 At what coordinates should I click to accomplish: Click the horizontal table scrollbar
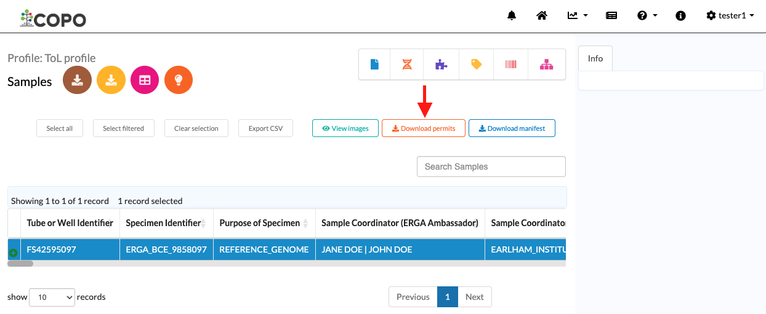(x=20, y=264)
